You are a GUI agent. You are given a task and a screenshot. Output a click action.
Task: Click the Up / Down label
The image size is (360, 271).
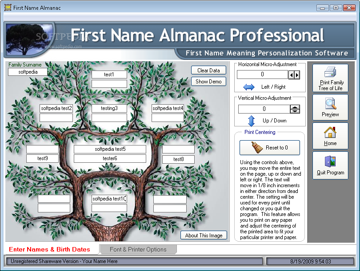coord(274,121)
